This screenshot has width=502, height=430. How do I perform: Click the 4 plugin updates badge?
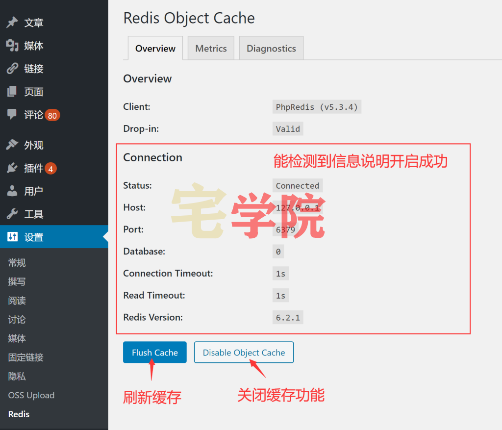(50, 169)
